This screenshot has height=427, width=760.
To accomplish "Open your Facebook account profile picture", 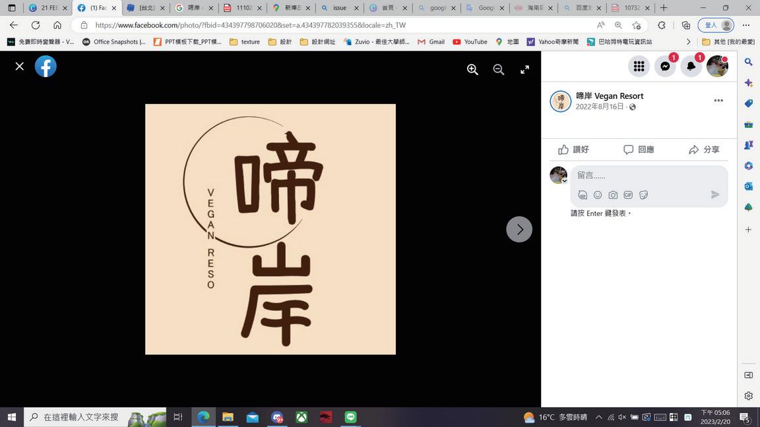I will pos(717,67).
